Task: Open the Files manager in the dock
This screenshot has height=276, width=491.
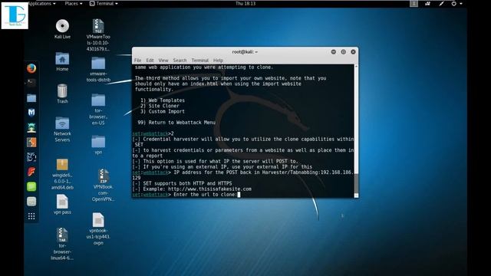Action: (x=31, y=98)
